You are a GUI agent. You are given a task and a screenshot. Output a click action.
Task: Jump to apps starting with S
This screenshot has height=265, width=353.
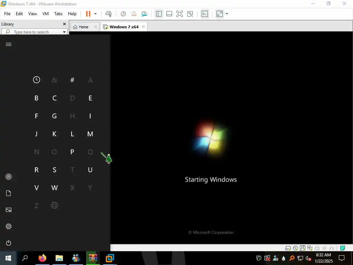(x=54, y=170)
